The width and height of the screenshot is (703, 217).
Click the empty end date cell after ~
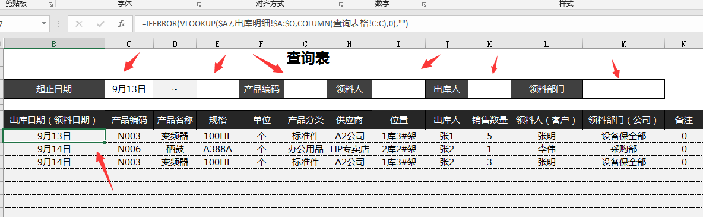218,89
